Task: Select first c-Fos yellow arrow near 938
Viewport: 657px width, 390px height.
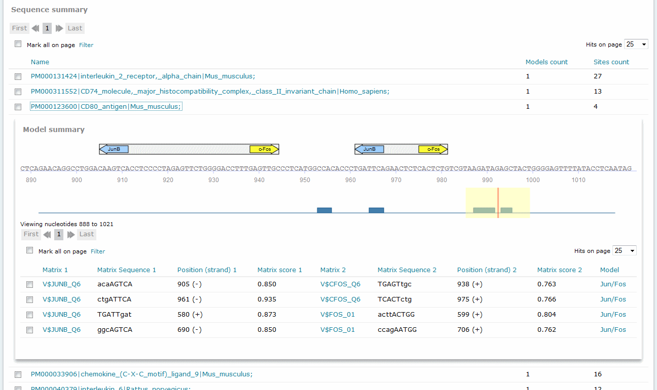Action: pos(264,149)
